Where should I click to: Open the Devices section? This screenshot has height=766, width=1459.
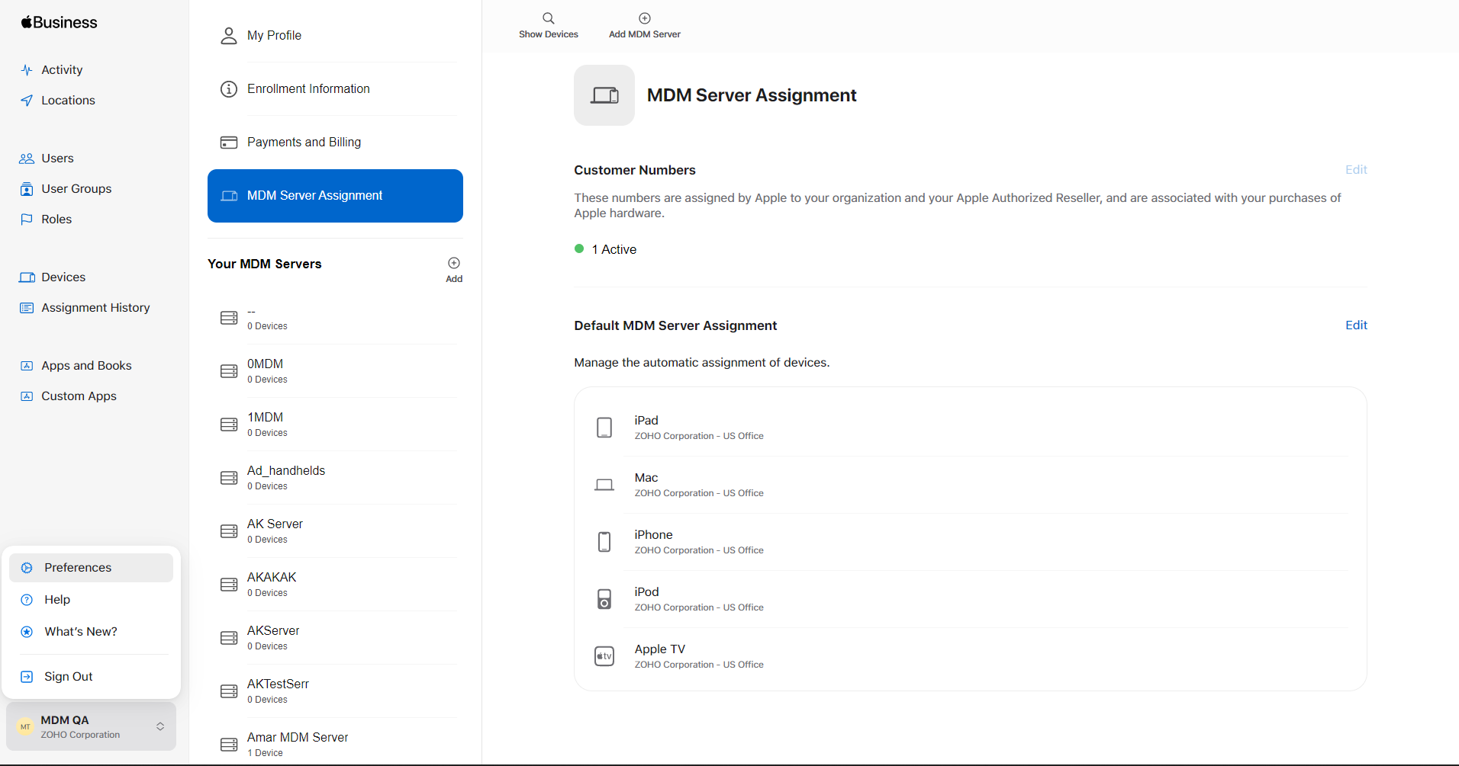pyautogui.click(x=63, y=277)
